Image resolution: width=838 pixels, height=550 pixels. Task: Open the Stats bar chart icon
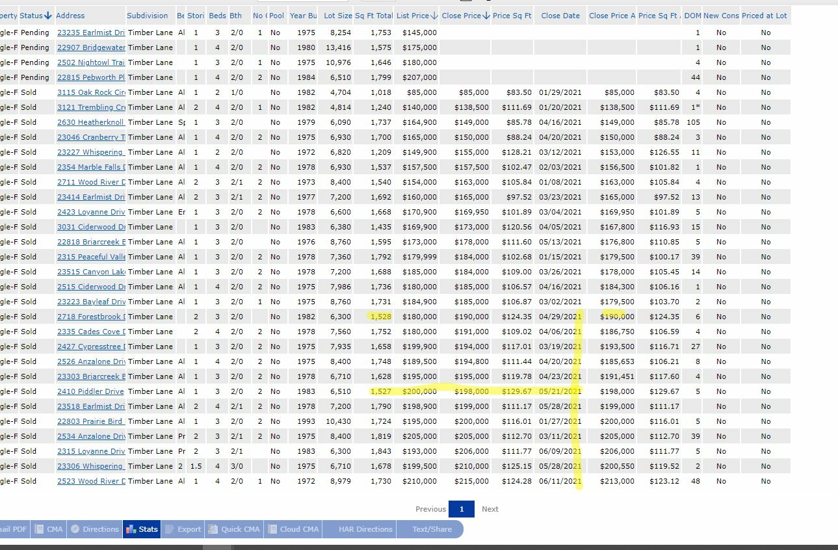point(130,529)
